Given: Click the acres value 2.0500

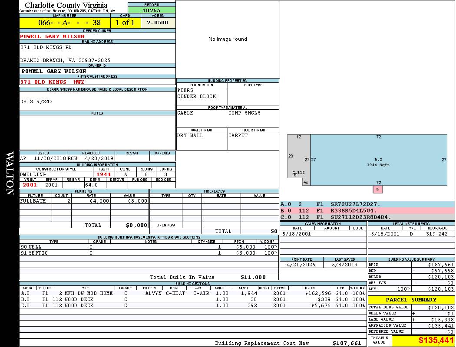Looking at the screenshot, I should coord(158,23).
